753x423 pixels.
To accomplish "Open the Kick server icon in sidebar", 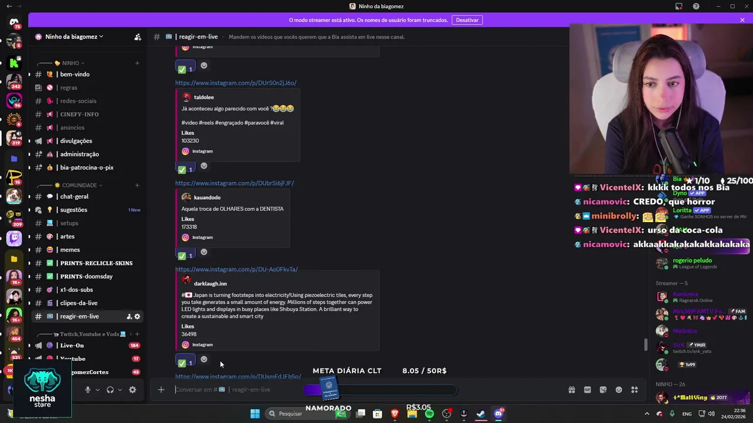I will [14, 63].
